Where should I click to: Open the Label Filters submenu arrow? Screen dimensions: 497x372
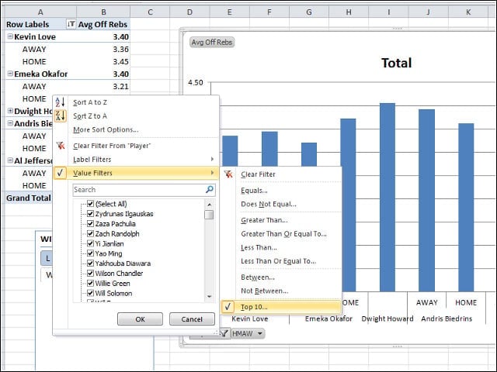pyautogui.click(x=212, y=159)
